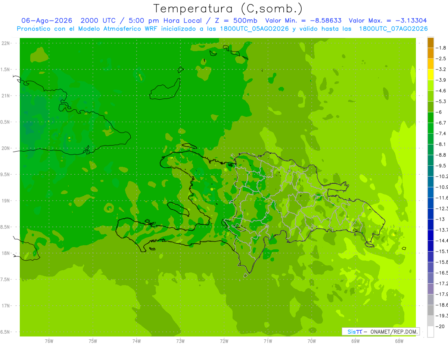Click the 71W longitude label
The image size is (448, 346).
(268, 341)
